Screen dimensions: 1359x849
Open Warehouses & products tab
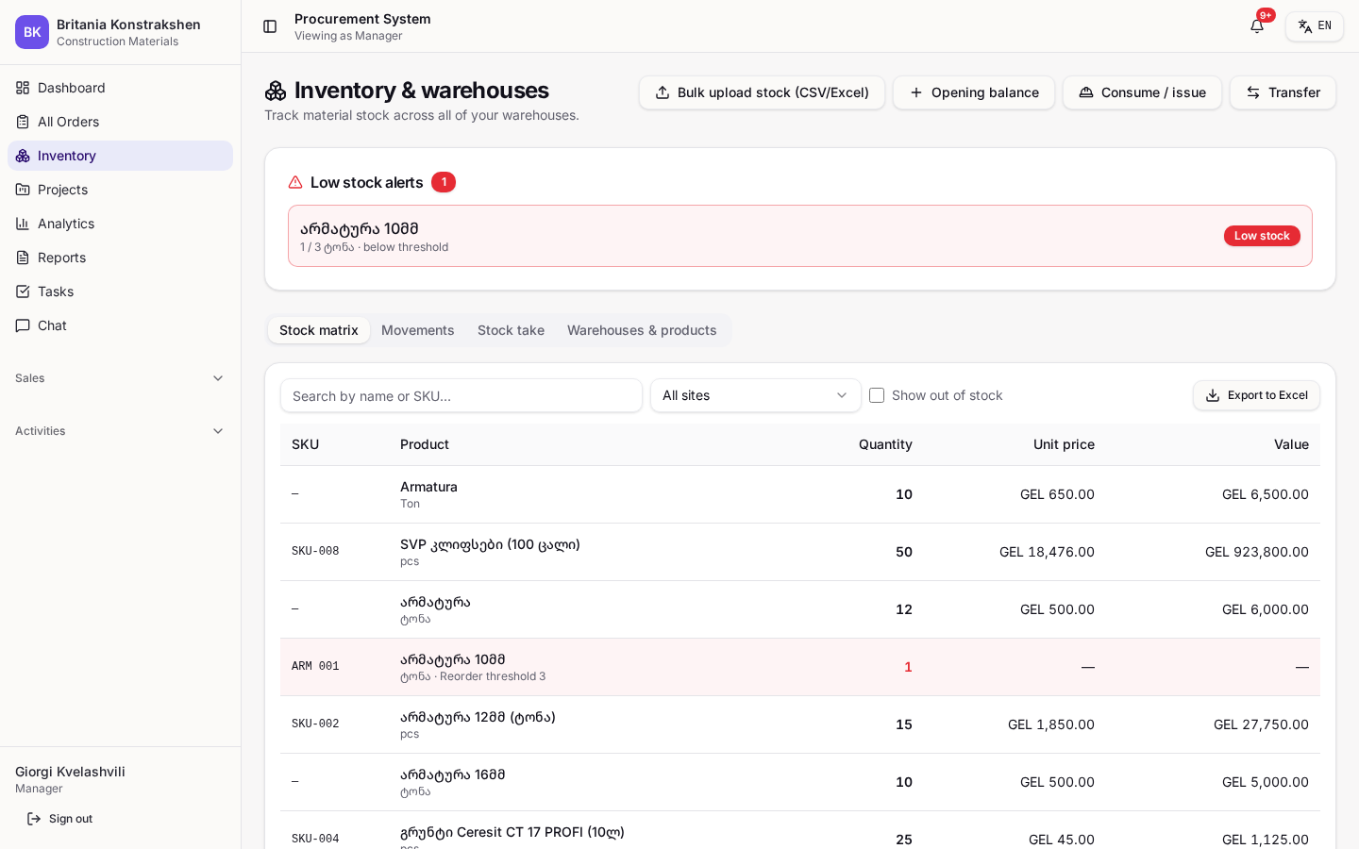pyautogui.click(x=642, y=330)
